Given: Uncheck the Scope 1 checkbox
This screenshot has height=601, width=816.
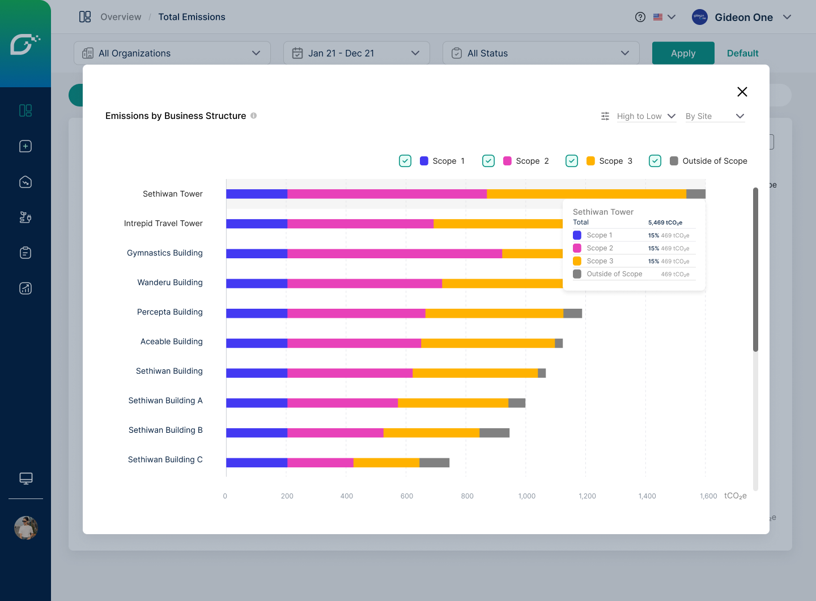Looking at the screenshot, I should [x=405, y=161].
